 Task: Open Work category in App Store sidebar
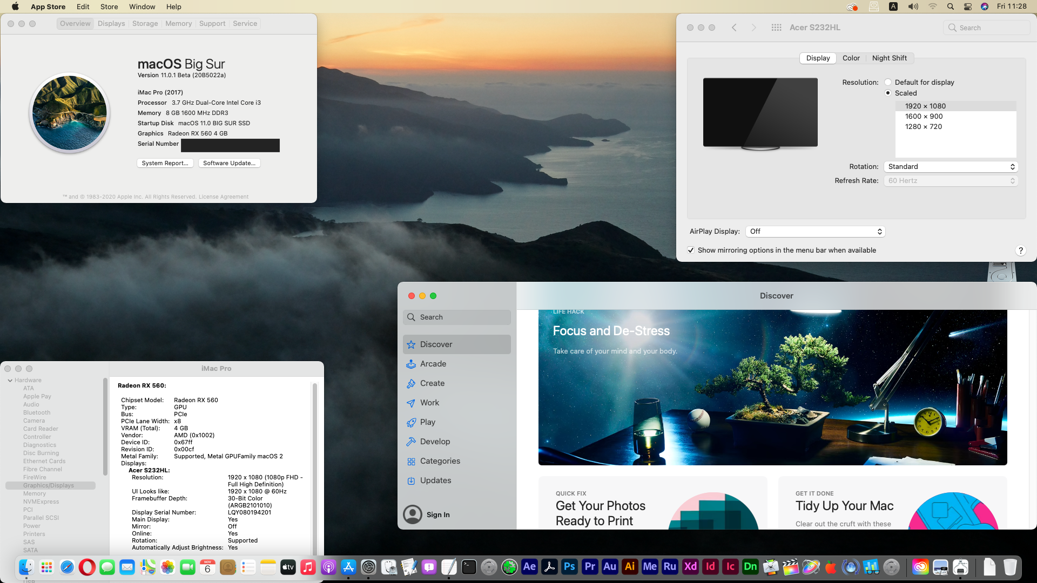click(456, 403)
